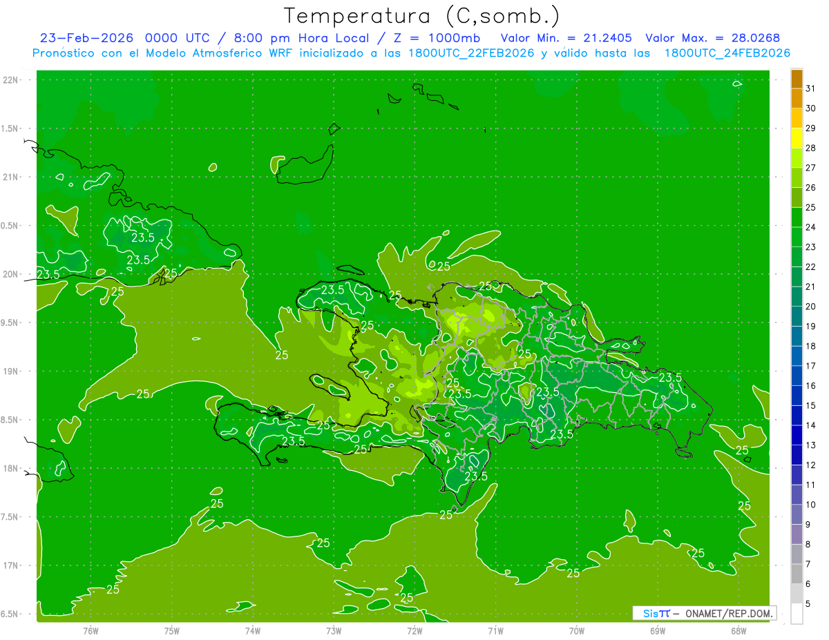
Task: Click legend color band between 20 and 21
Action: click(x=797, y=296)
